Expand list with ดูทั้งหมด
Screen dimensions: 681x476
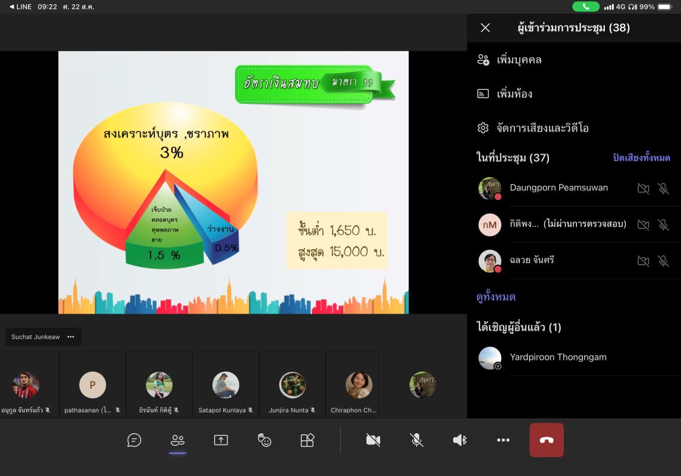click(x=496, y=297)
